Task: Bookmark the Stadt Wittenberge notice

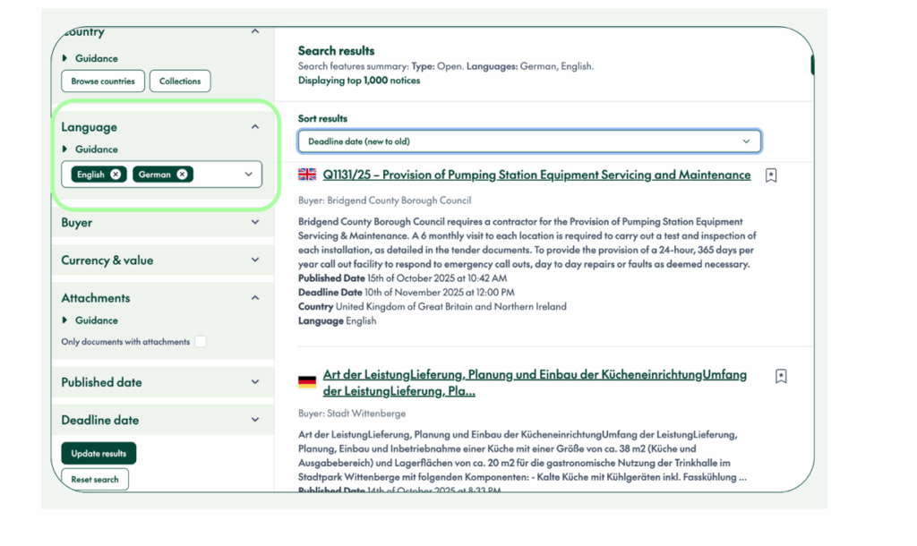Action: pyautogui.click(x=781, y=377)
